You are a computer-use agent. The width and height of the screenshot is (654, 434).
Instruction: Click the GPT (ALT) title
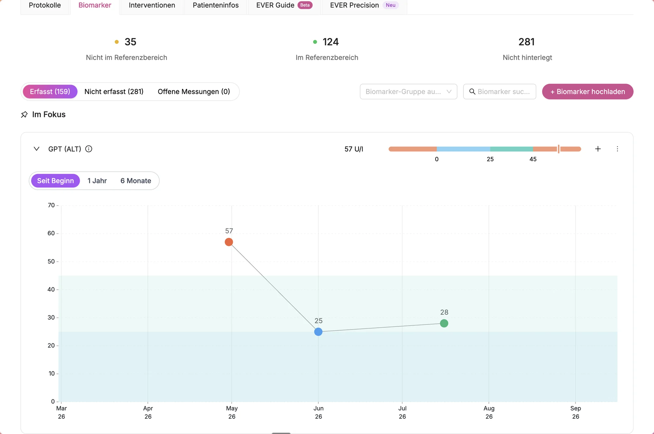coord(65,149)
